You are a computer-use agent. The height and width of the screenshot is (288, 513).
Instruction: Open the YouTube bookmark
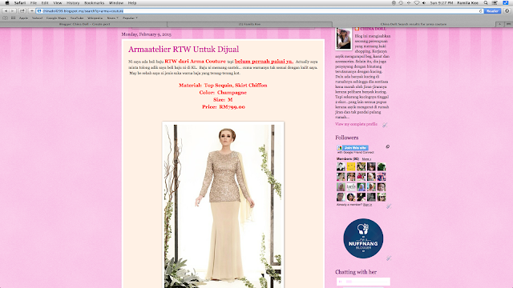pos(77,18)
